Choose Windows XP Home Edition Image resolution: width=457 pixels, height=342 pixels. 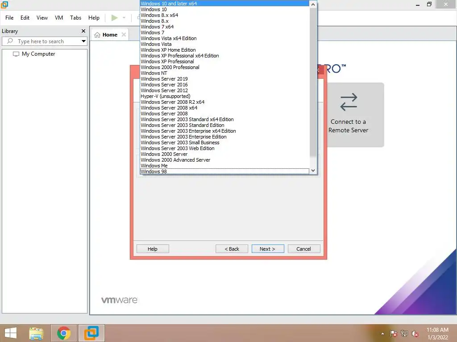coord(224,50)
